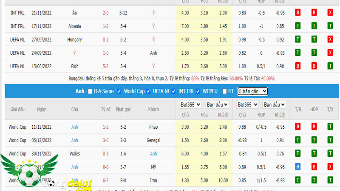
Task: Open the 'Ban đầu' dropdown above Hòa/Khách odds
Action: pyautogui.click(x=217, y=105)
